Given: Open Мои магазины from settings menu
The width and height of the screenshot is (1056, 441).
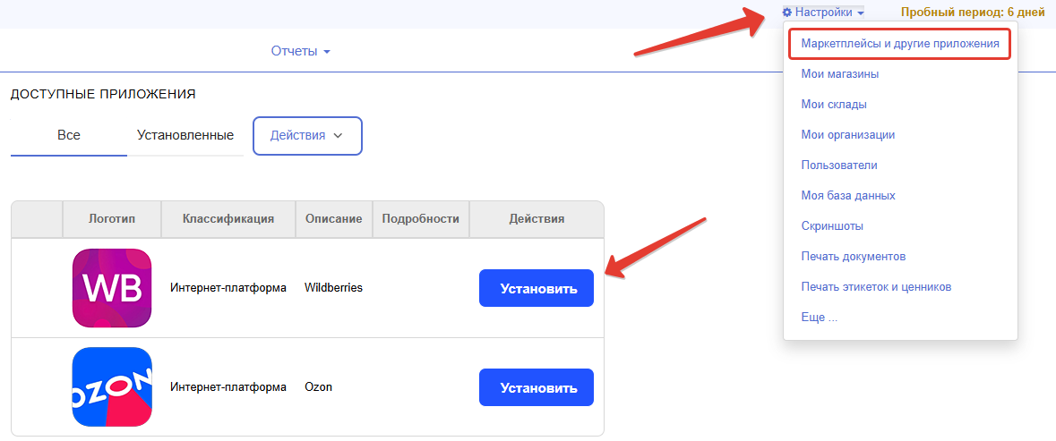Looking at the screenshot, I should click(839, 74).
